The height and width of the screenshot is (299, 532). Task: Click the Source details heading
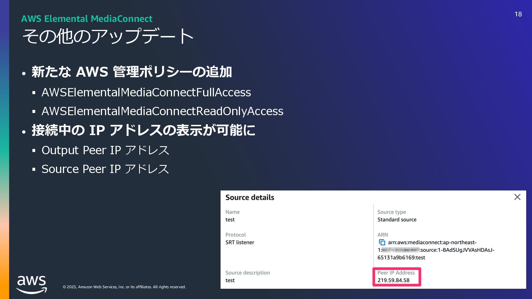point(250,197)
